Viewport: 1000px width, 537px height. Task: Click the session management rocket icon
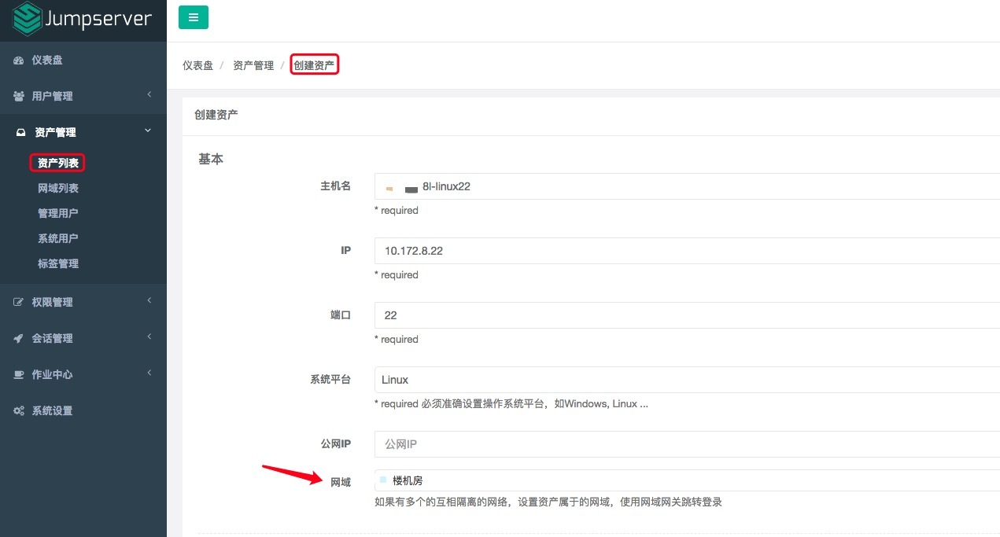(19, 339)
